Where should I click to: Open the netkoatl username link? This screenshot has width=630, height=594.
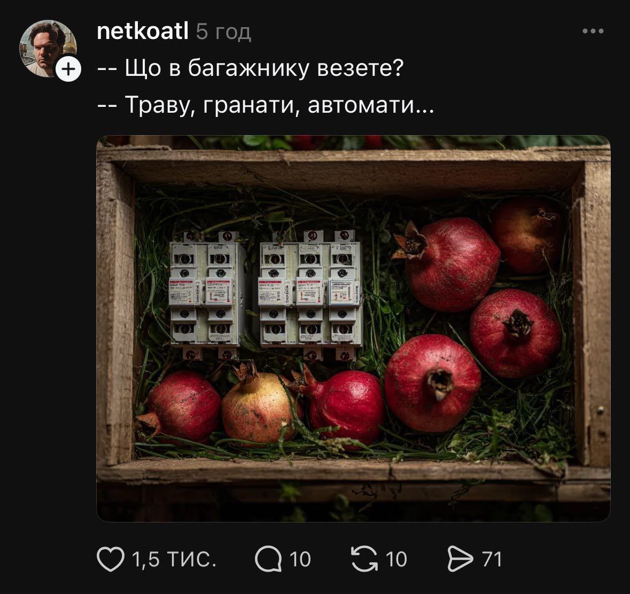(x=143, y=31)
